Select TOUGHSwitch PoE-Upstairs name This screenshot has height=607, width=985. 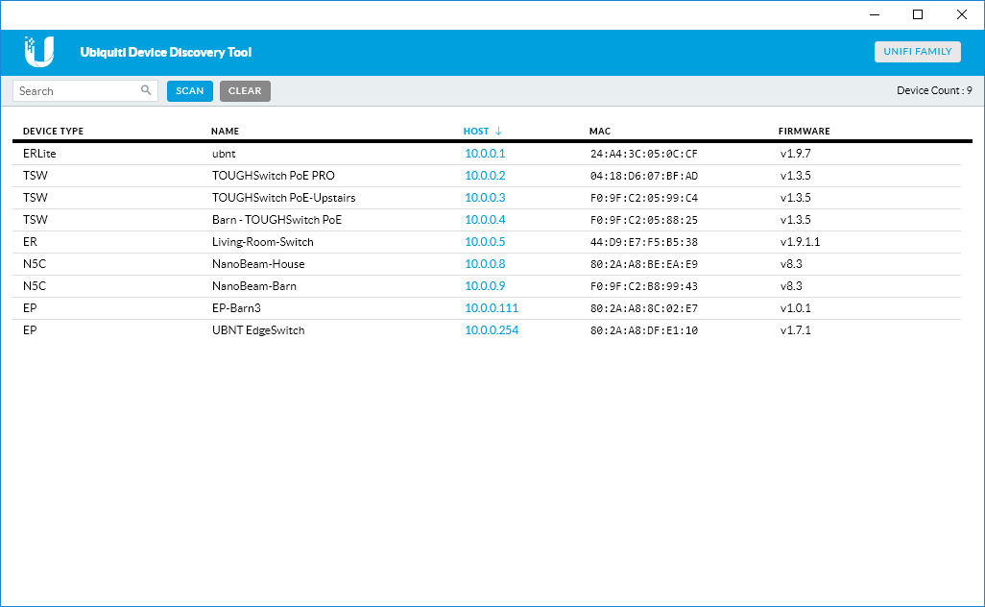284,197
